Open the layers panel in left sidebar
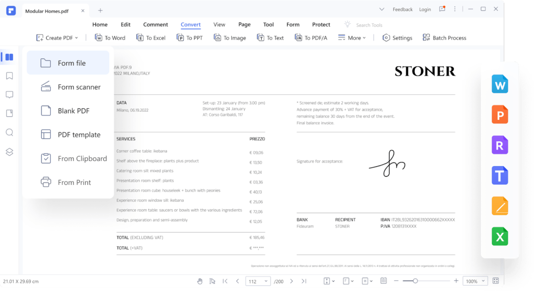536x294 pixels. (x=9, y=152)
